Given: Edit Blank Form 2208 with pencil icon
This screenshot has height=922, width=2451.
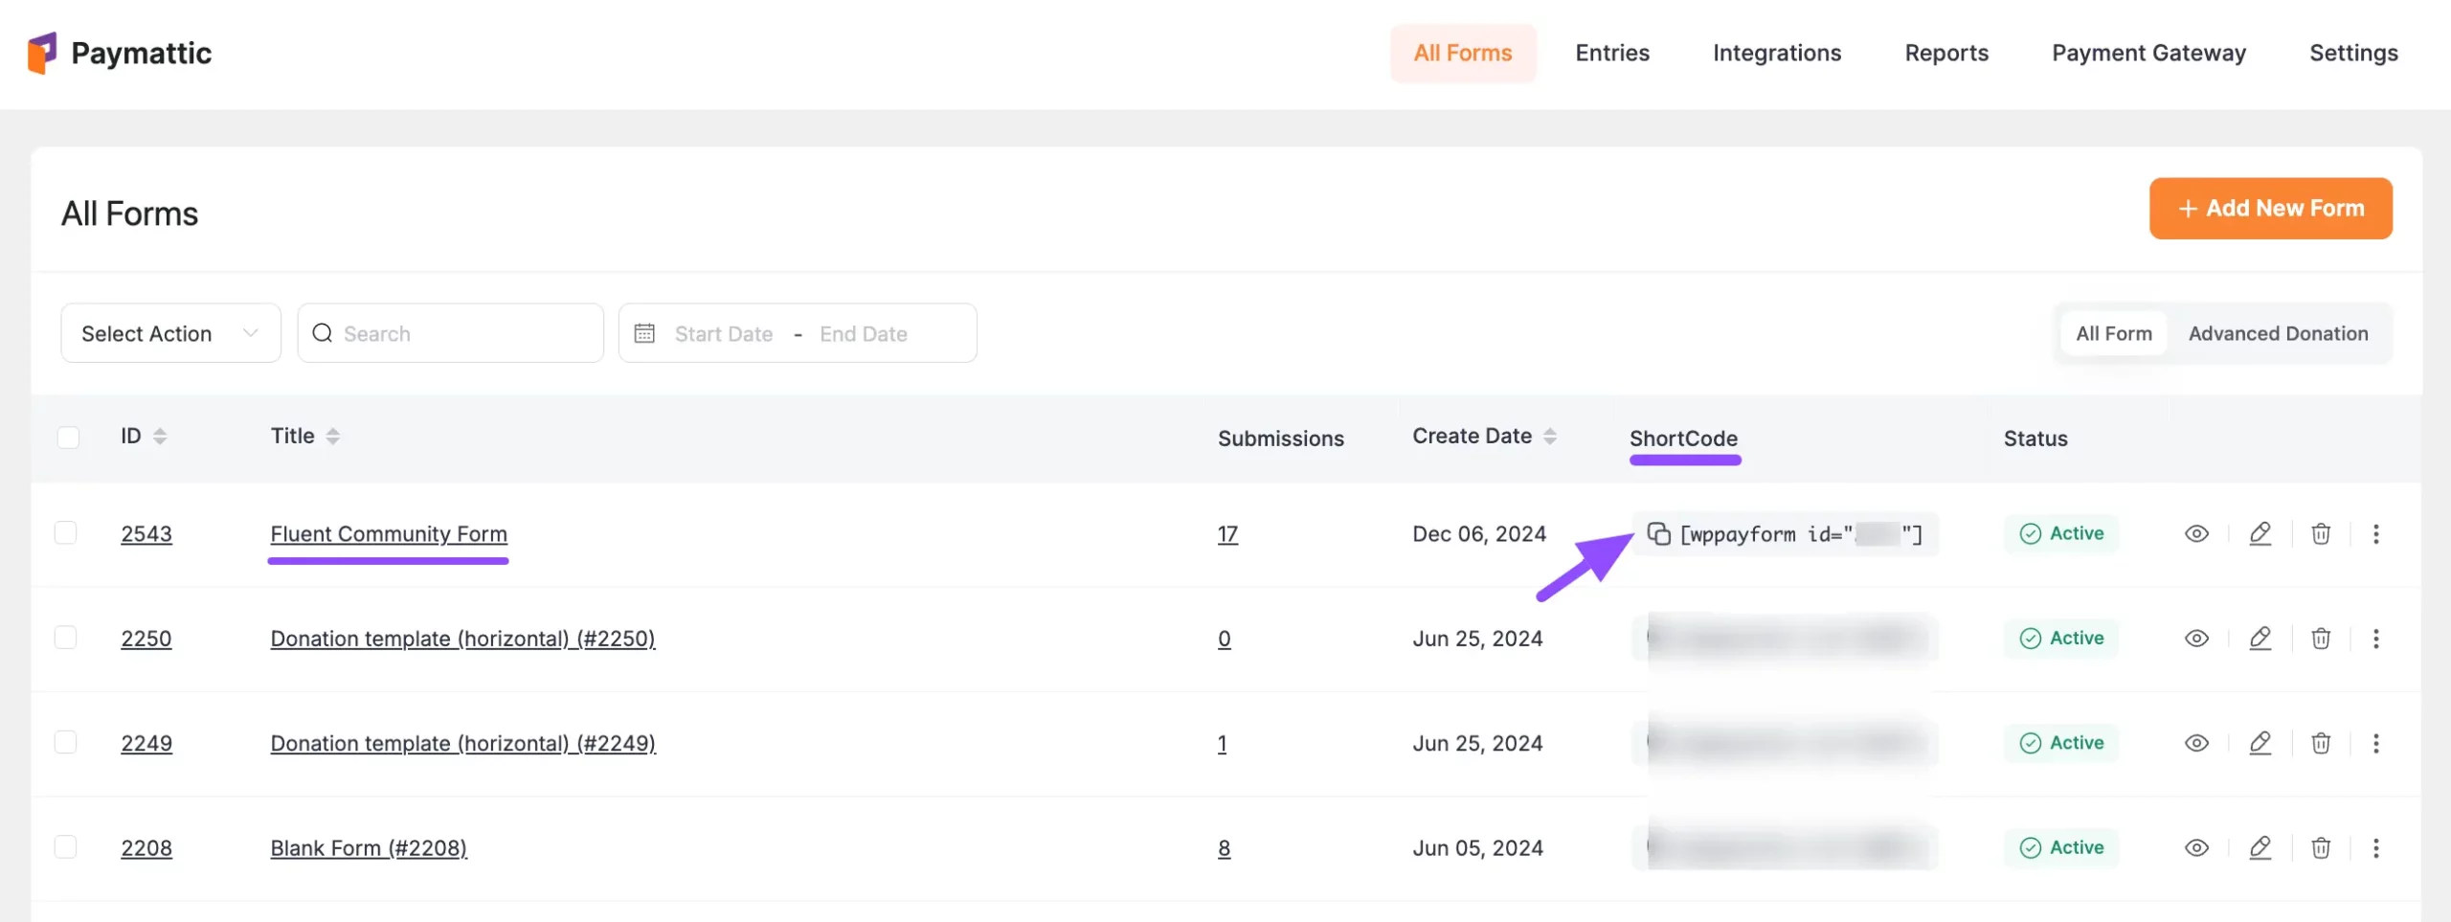Looking at the screenshot, I should tap(2260, 847).
